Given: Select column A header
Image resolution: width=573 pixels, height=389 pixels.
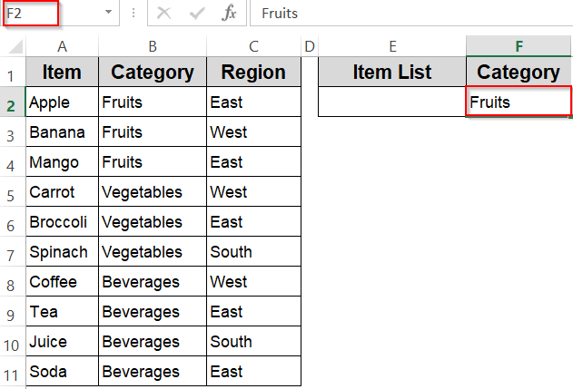Looking at the screenshot, I should (62, 46).
